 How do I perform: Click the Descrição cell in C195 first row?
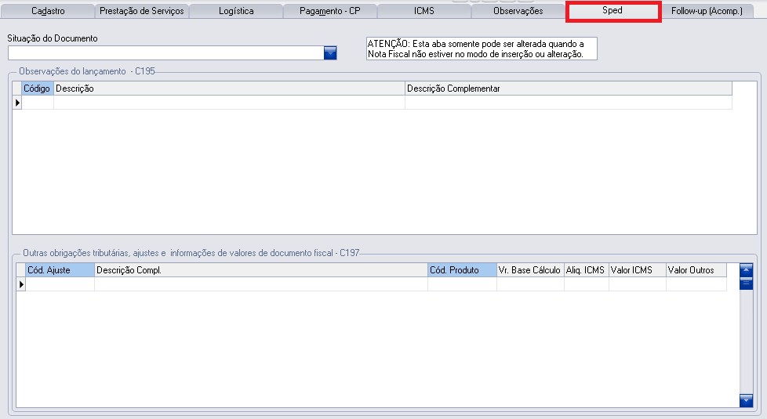tap(229, 103)
